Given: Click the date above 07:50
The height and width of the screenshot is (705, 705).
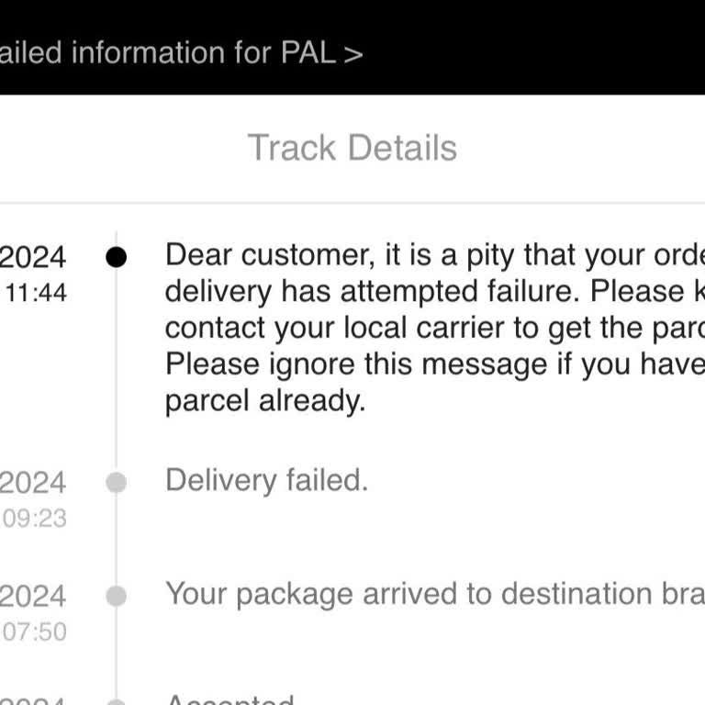Looking at the screenshot, I should (33, 597).
